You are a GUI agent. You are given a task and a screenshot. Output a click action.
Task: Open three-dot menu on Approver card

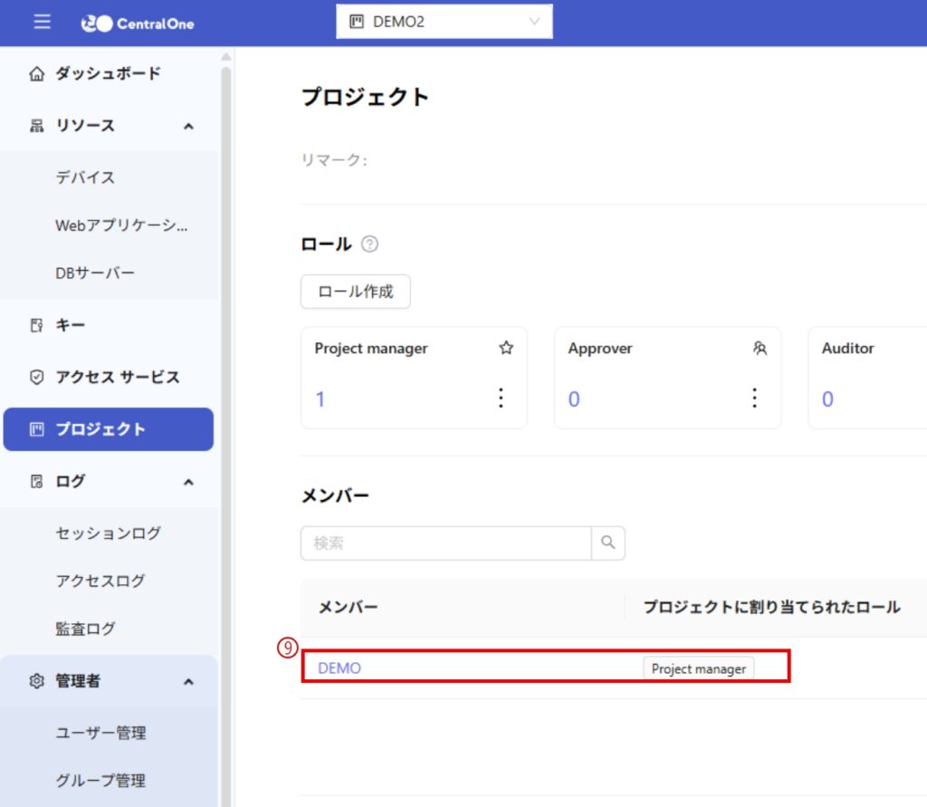coord(755,399)
